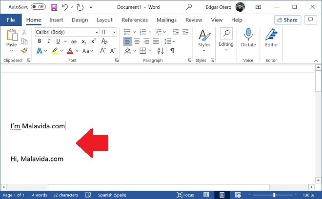The width and height of the screenshot is (322, 199).
Task: Open the font size dropdown
Action: pyautogui.click(x=114, y=32)
